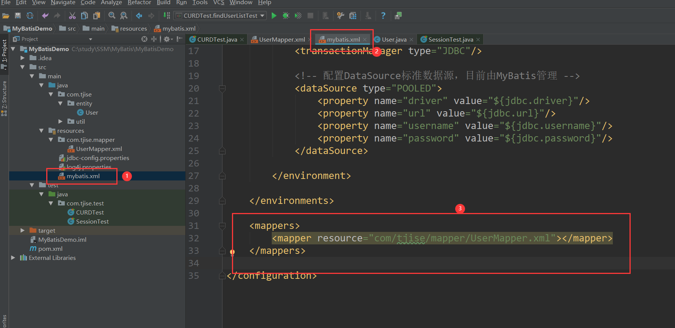Click the last toolbar icon after Help
The image size is (675, 328).
[398, 16]
